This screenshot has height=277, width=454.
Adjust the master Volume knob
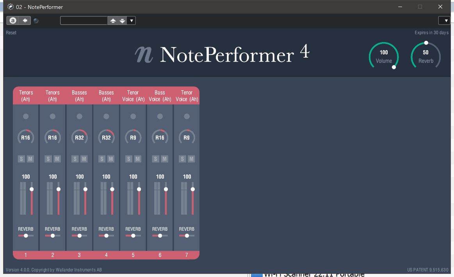[384, 56]
